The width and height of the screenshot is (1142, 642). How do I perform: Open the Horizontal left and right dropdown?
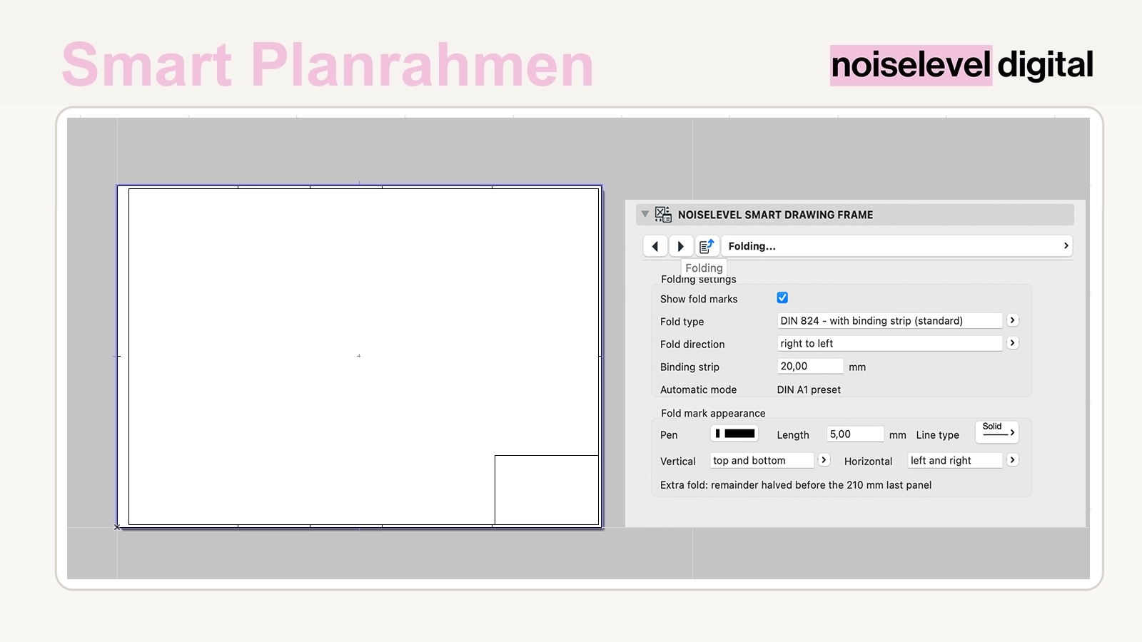[955, 461]
